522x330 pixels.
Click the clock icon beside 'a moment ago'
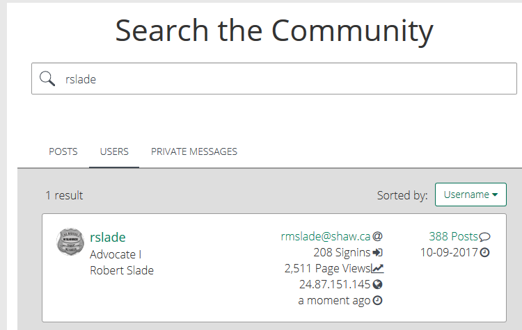(x=377, y=301)
